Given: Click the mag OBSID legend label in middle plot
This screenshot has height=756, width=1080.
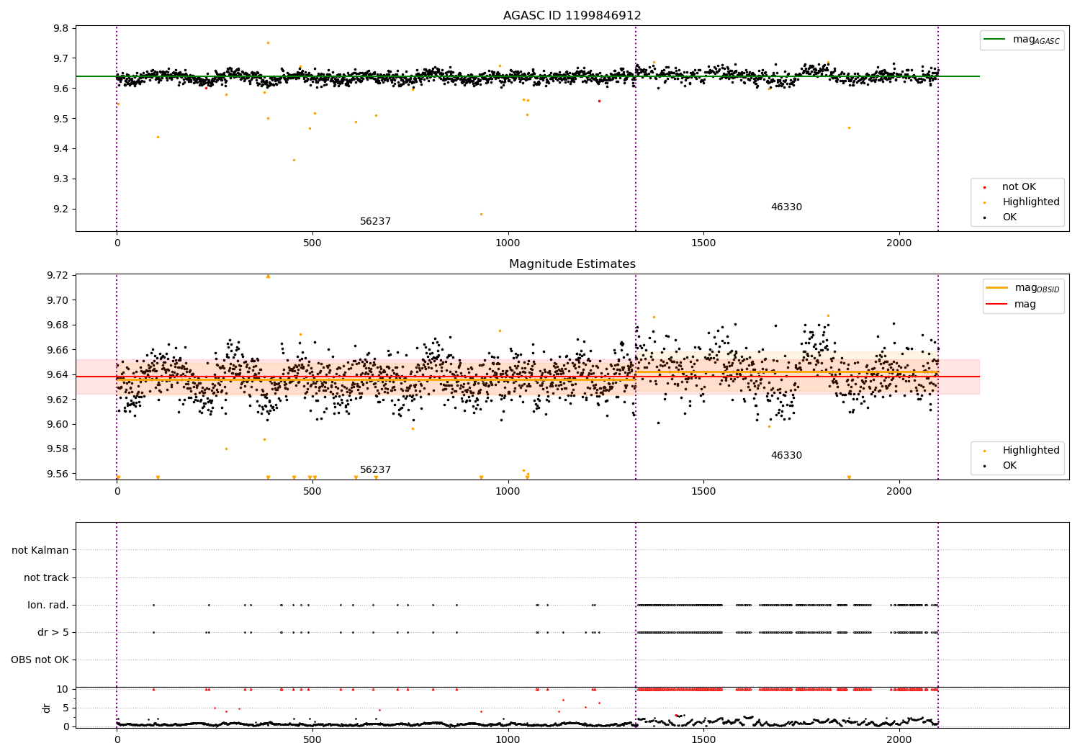Looking at the screenshot, I should click(1037, 288).
